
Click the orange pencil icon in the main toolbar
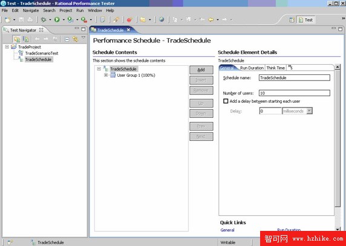pos(116,19)
